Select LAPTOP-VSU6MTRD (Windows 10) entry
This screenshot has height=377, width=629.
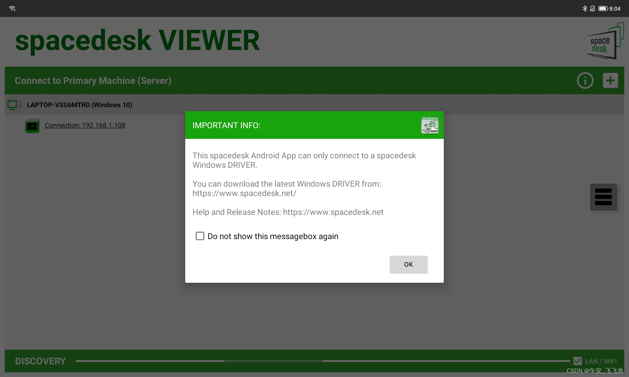pos(79,105)
